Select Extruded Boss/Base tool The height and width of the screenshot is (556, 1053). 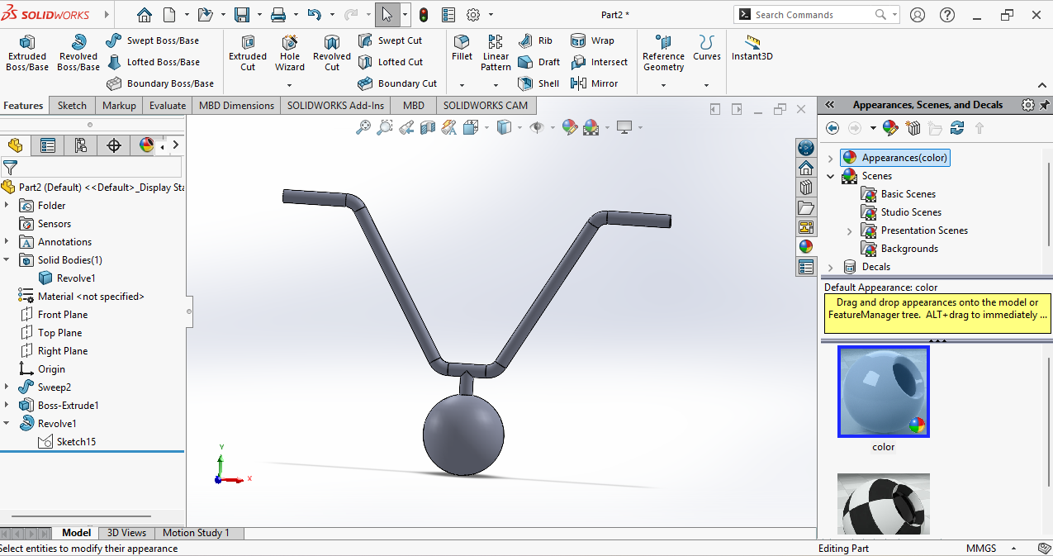click(27, 53)
